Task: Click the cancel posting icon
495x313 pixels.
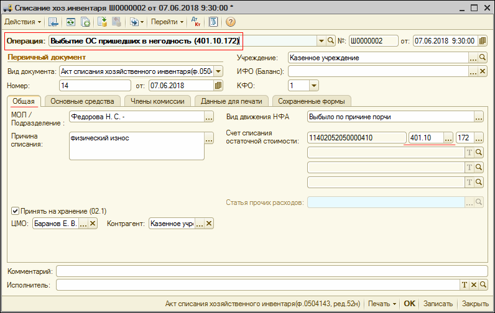Action: point(116,22)
